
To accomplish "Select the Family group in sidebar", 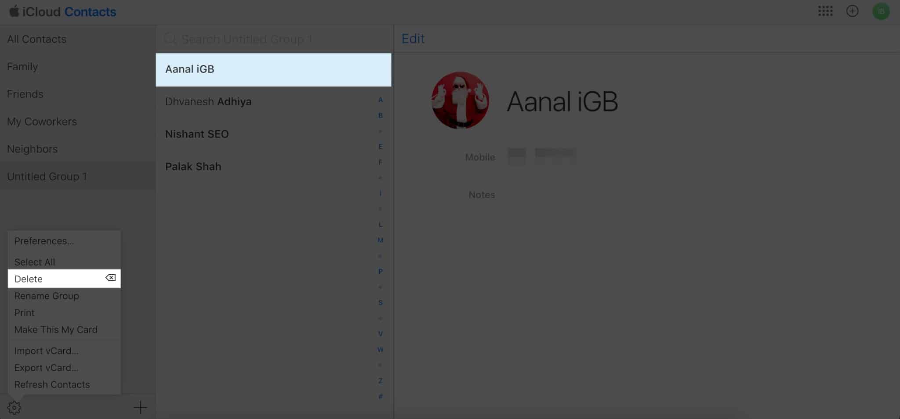I will point(22,67).
